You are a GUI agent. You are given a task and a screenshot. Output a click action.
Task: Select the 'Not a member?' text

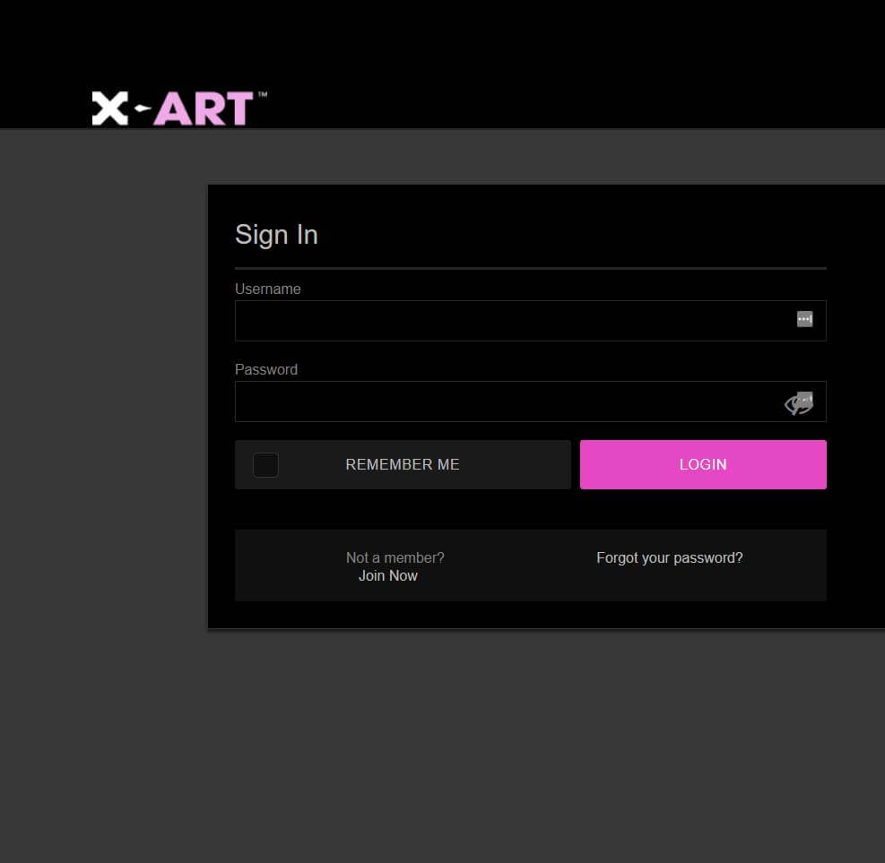[x=395, y=557]
